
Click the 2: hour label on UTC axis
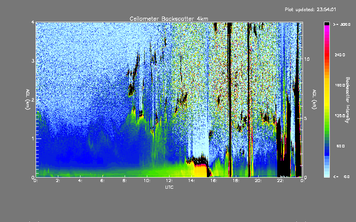(x=58, y=181)
